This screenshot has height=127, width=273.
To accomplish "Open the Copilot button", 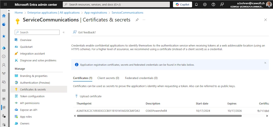I will [x=182, y=5].
